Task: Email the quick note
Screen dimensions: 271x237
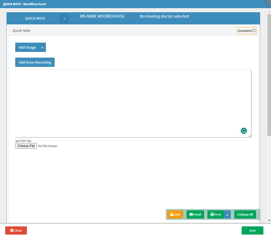Action: click(195, 214)
